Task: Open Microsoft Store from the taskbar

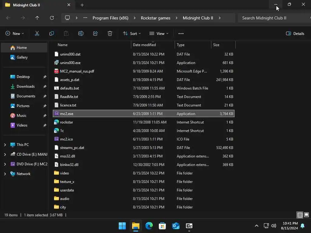Action: click(x=162, y=226)
